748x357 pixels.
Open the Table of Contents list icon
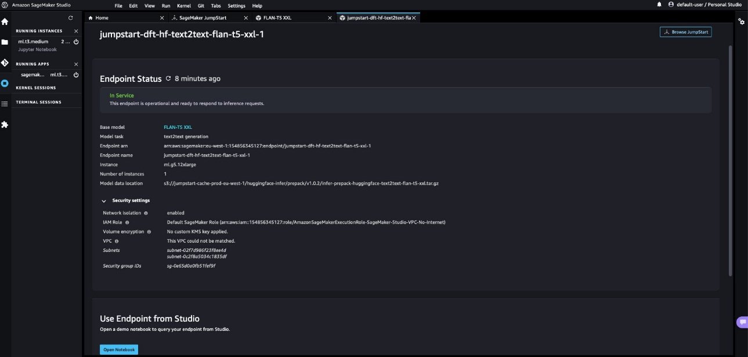pos(5,104)
